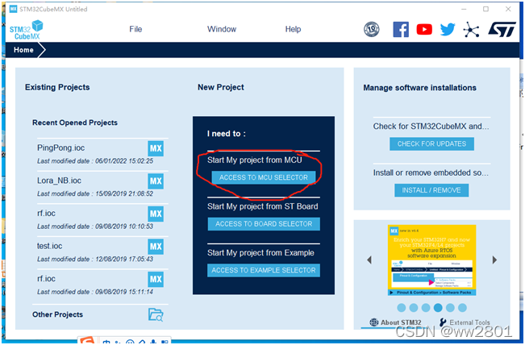This screenshot has height=345, width=525.
Task: Maximize the STM32CubeMX window
Action: click(x=485, y=9)
